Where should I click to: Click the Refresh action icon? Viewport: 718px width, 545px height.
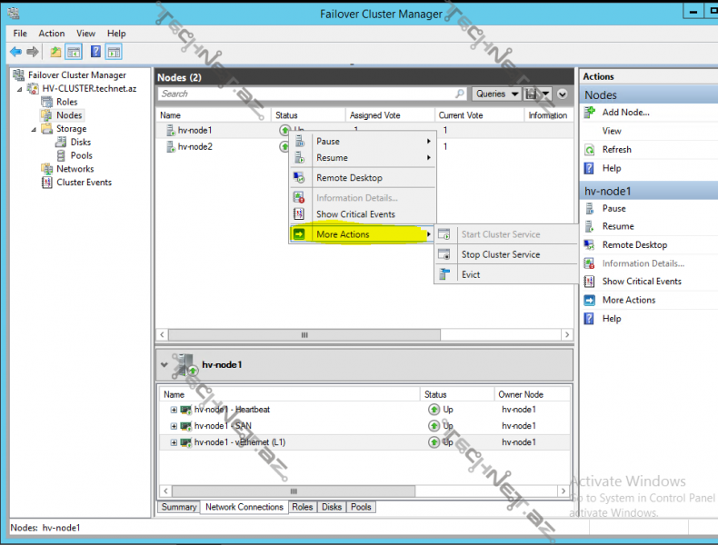tap(590, 150)
